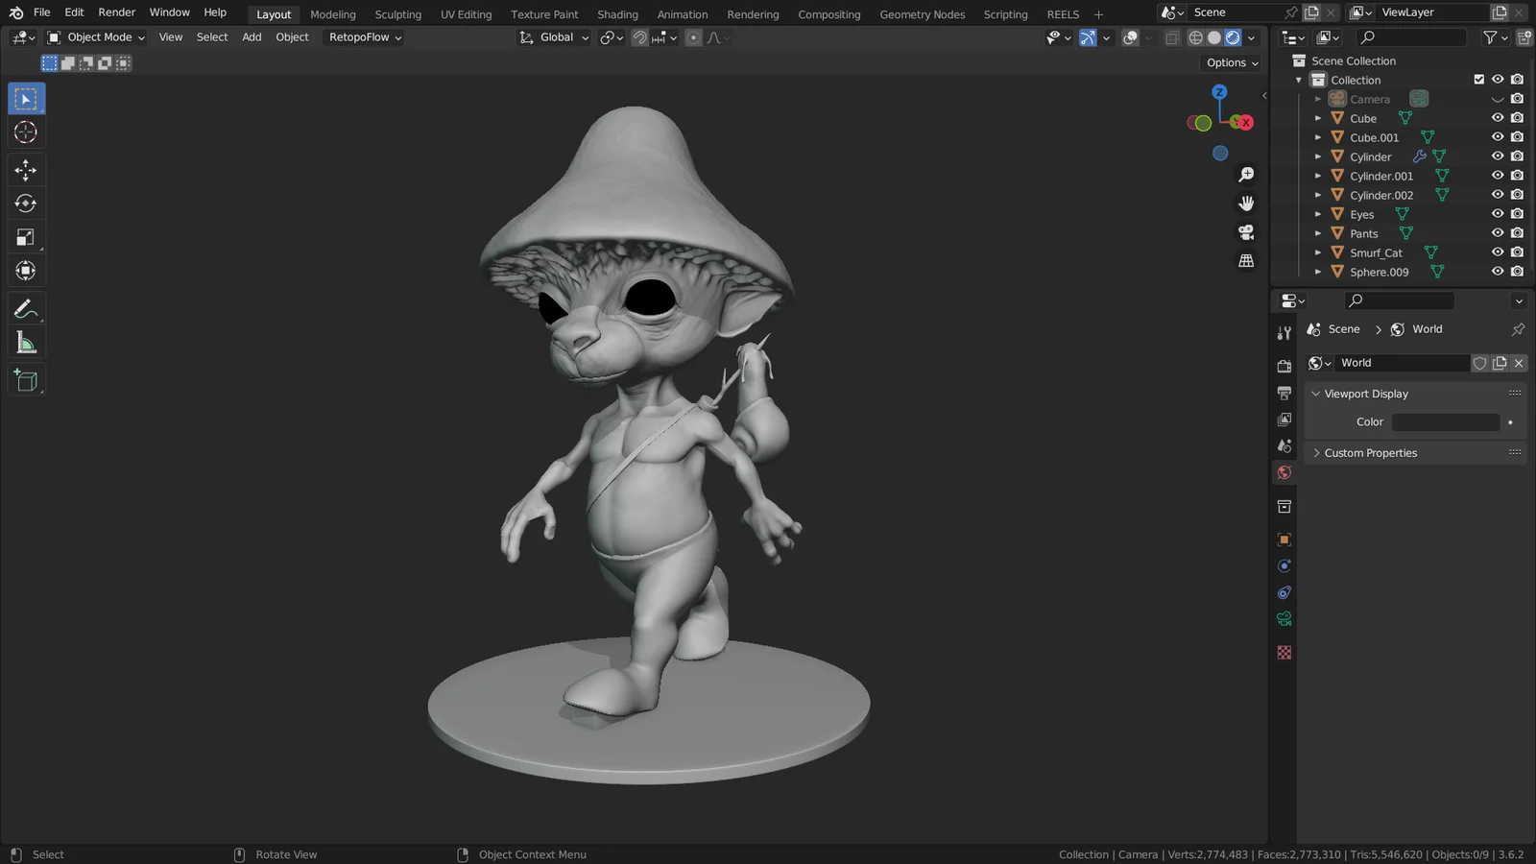
Task: Switch to orthographic grid view icon
Action: point(1246,261)
